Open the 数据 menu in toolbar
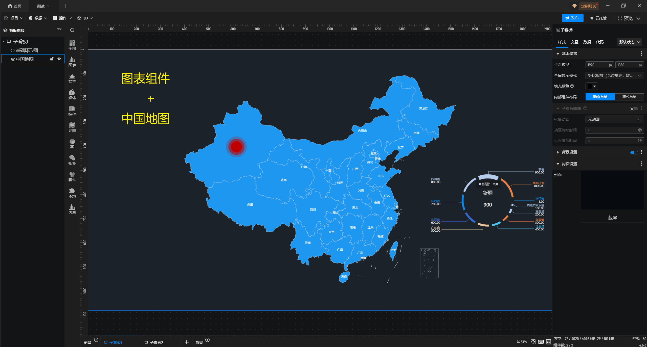Screen dimensions: 647x347 coord(38,18)
